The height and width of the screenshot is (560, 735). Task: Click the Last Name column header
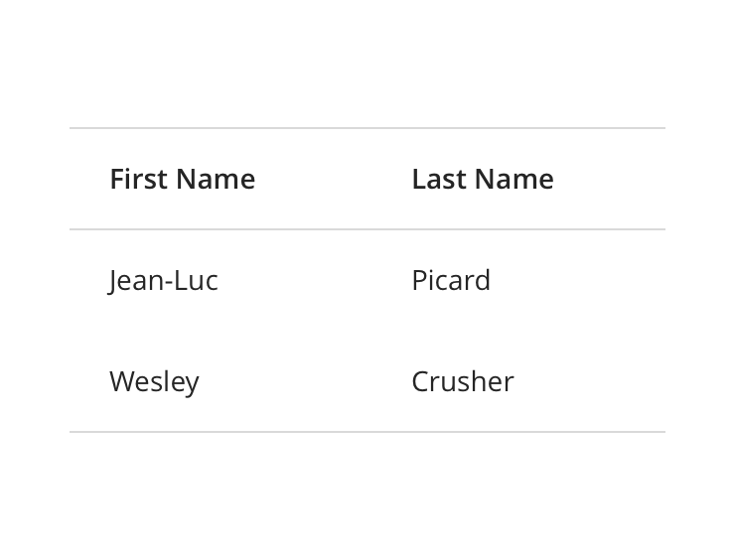coord(482,179)
